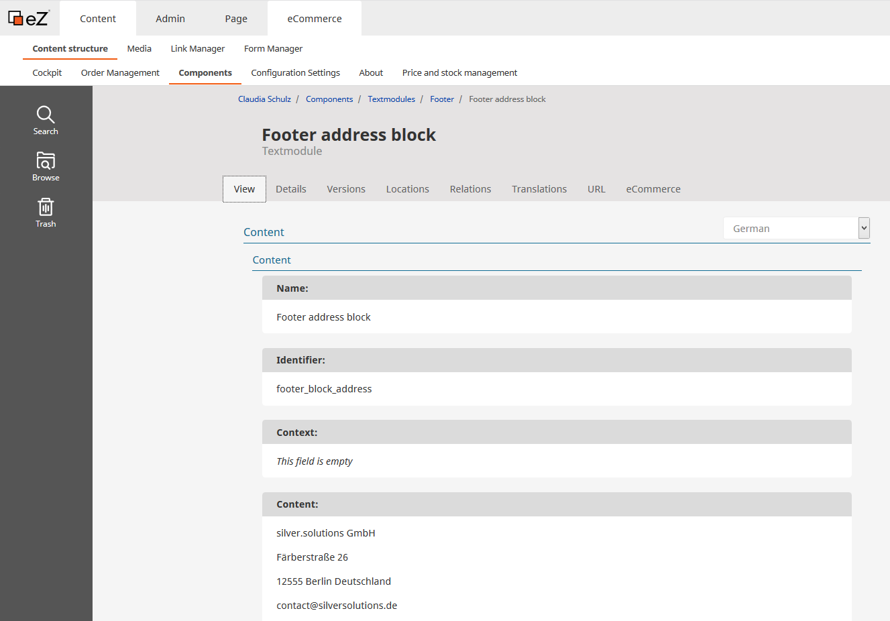
Task: Click Footer address block breadcrumb text
Action: pyautogui.click(x=507, y=99)
